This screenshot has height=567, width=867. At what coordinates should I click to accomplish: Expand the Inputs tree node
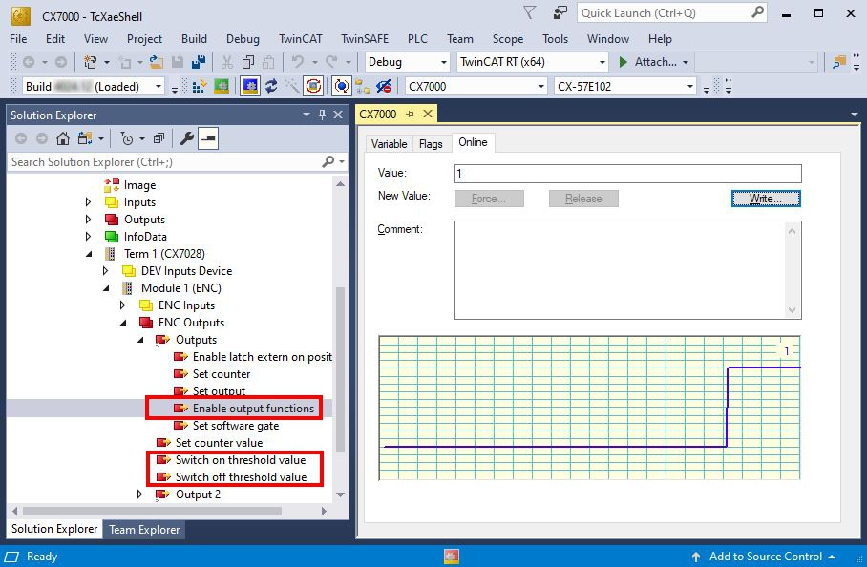pyautogui.click(x=89, y=202)
